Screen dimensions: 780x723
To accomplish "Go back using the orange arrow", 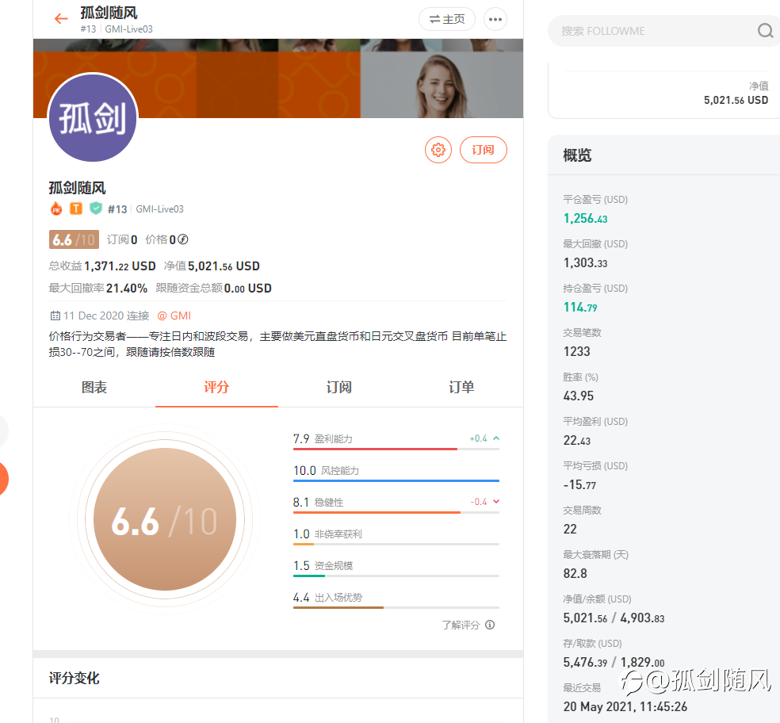I will pos(61,19).
